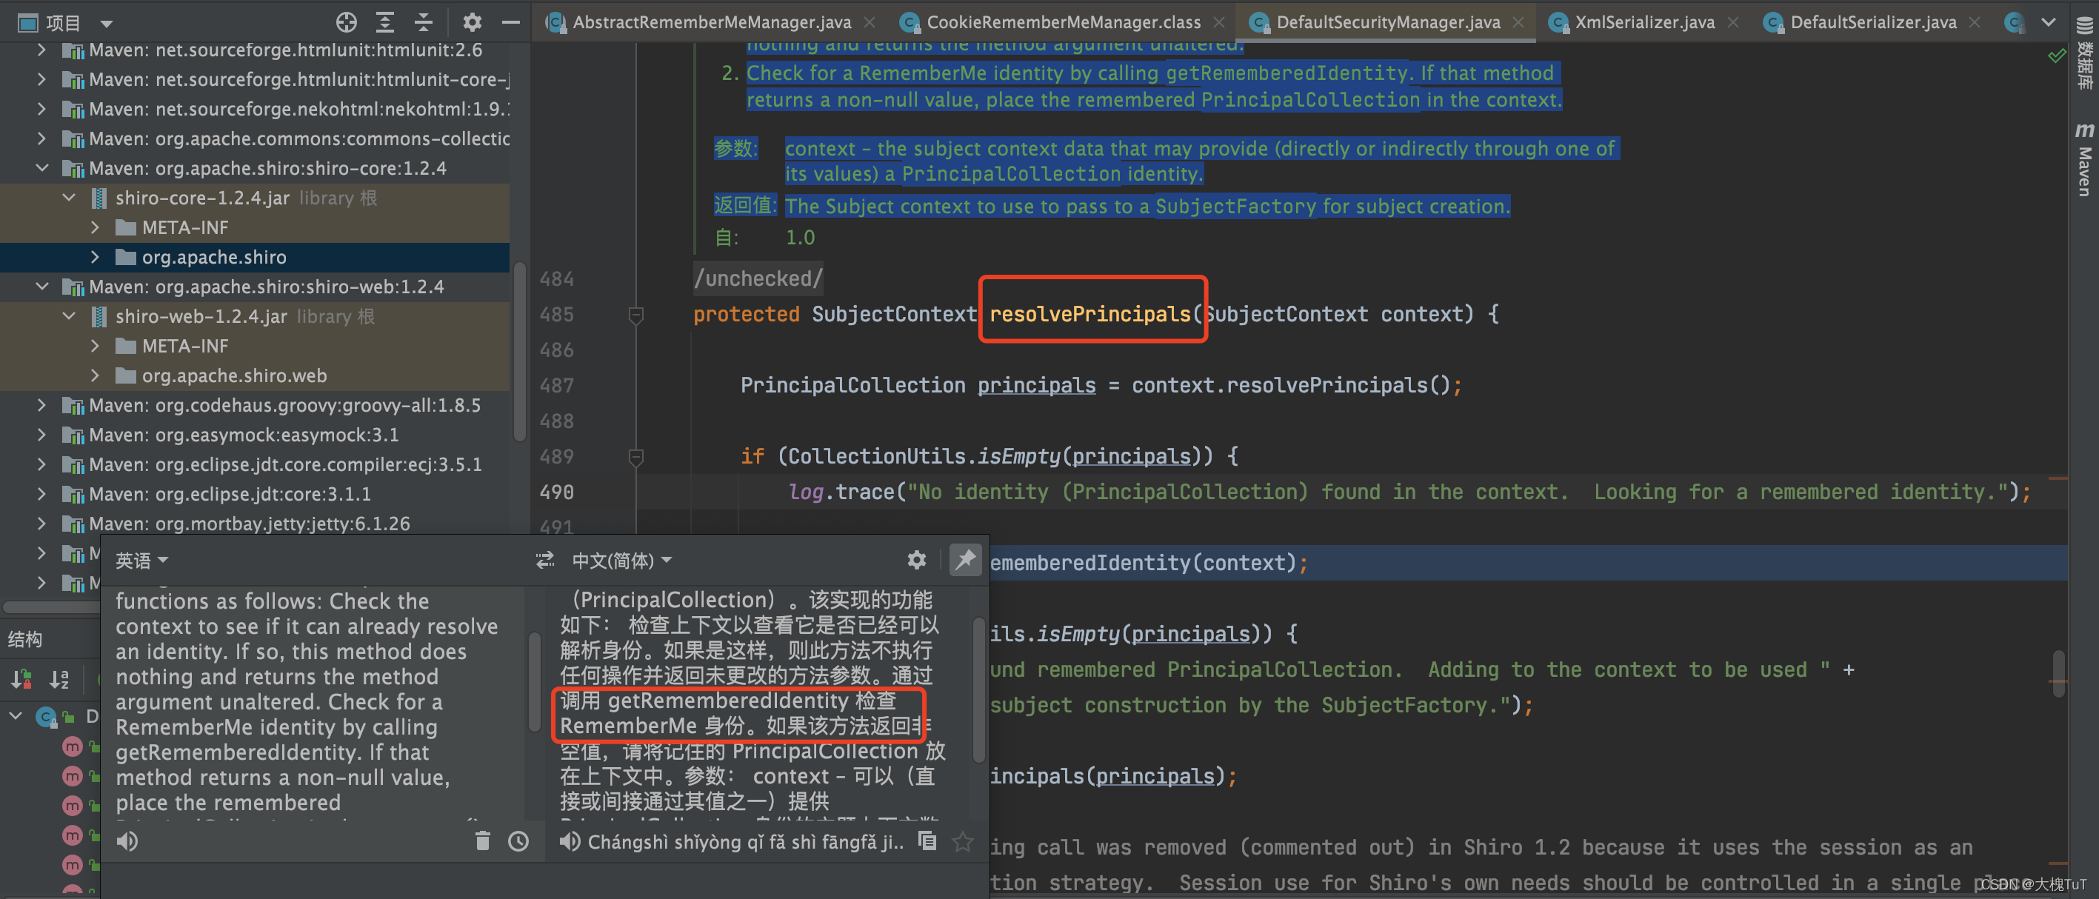Viewport: 2099px width, 899px height.
Task: Open the Maven tool window
Action: (x=2084, y=160)
